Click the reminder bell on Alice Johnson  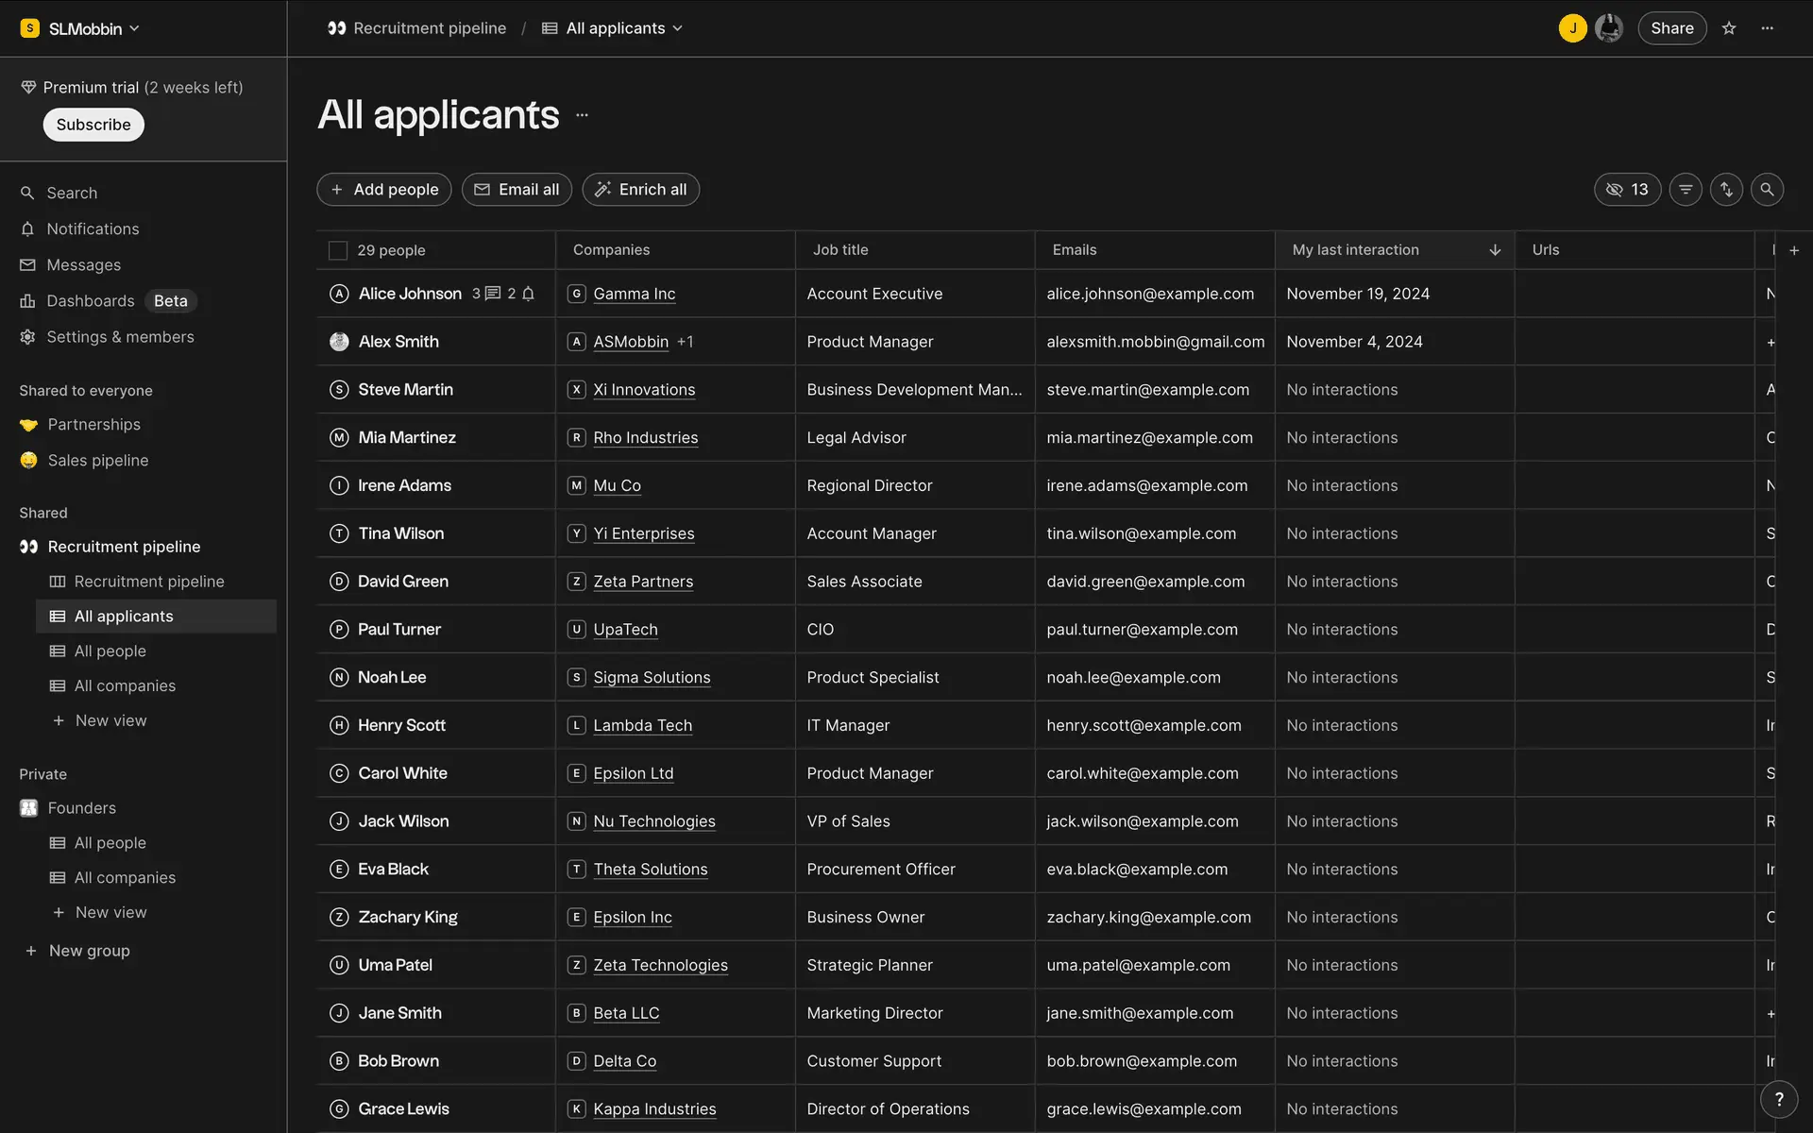pyautogui.click(x=529, y=294)
